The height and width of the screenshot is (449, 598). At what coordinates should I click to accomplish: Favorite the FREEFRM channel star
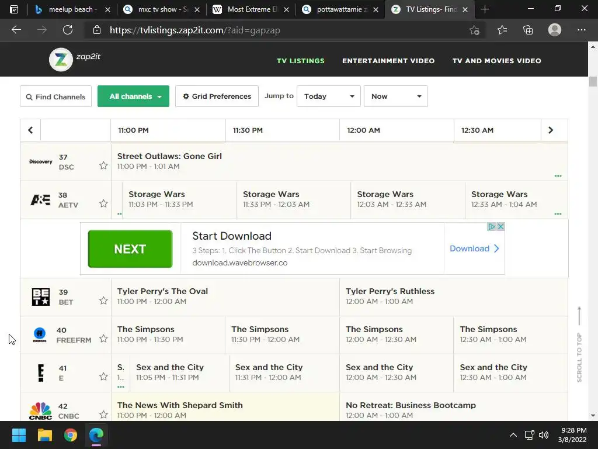click(x=103, y=339)
